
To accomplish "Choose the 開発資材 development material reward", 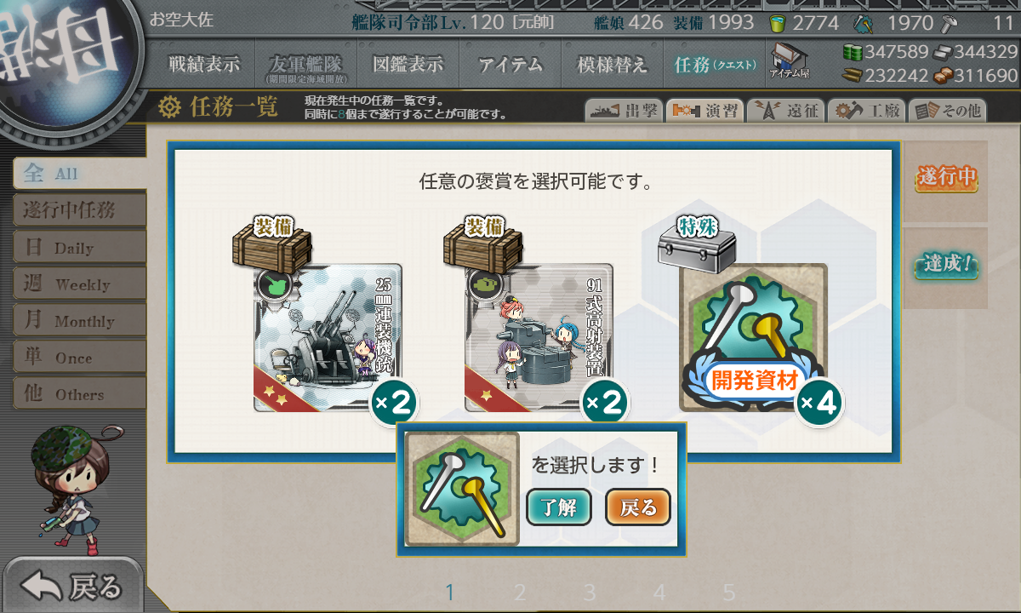I will (x=753, y=337).
